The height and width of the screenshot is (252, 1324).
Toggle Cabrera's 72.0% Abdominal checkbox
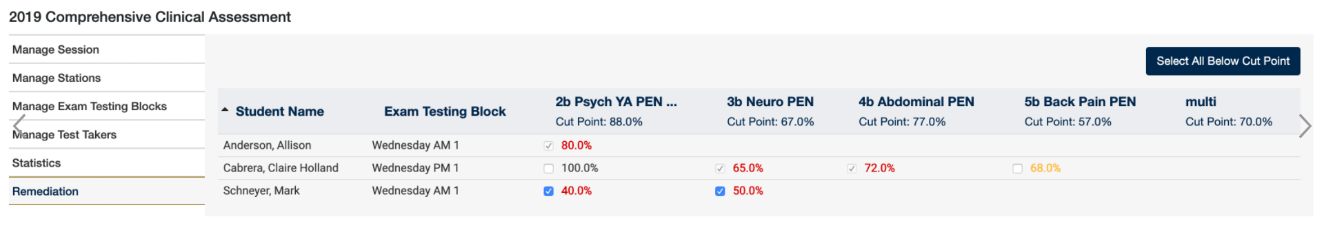coord(852,169)
